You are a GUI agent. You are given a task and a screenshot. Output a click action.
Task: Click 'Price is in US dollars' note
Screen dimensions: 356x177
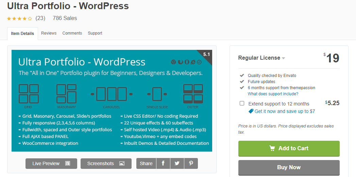point(286,129)
